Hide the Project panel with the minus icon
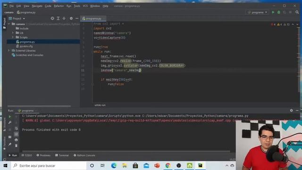The width and height of the screenshot is (302, 170). 77,18
